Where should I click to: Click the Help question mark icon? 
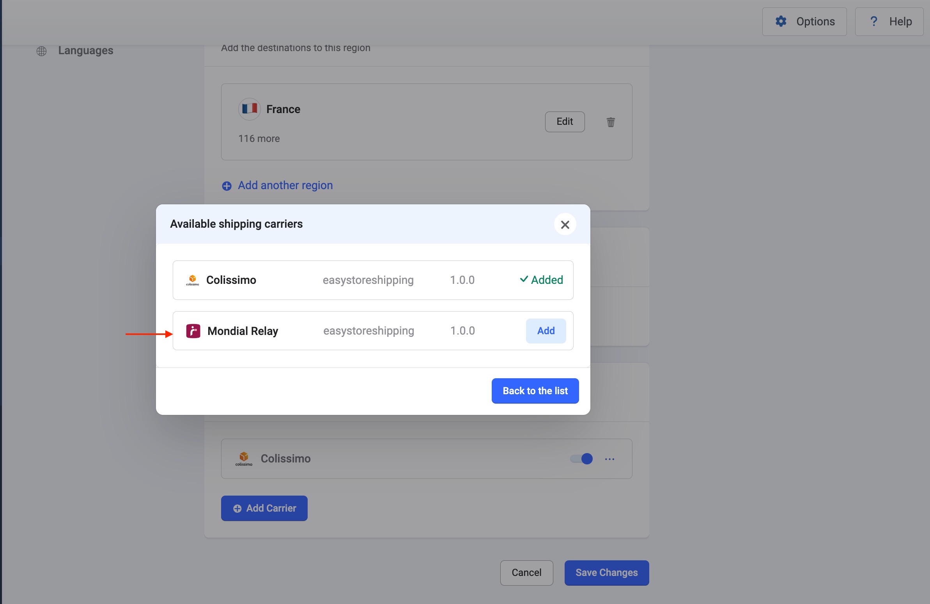(874, 21)
